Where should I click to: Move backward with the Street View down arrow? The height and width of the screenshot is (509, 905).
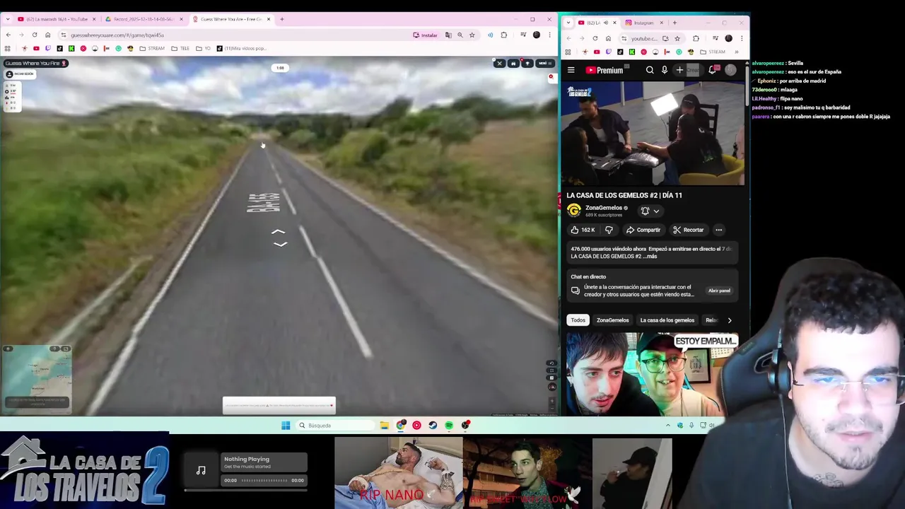pyautogui.click(x=280, y=245)
